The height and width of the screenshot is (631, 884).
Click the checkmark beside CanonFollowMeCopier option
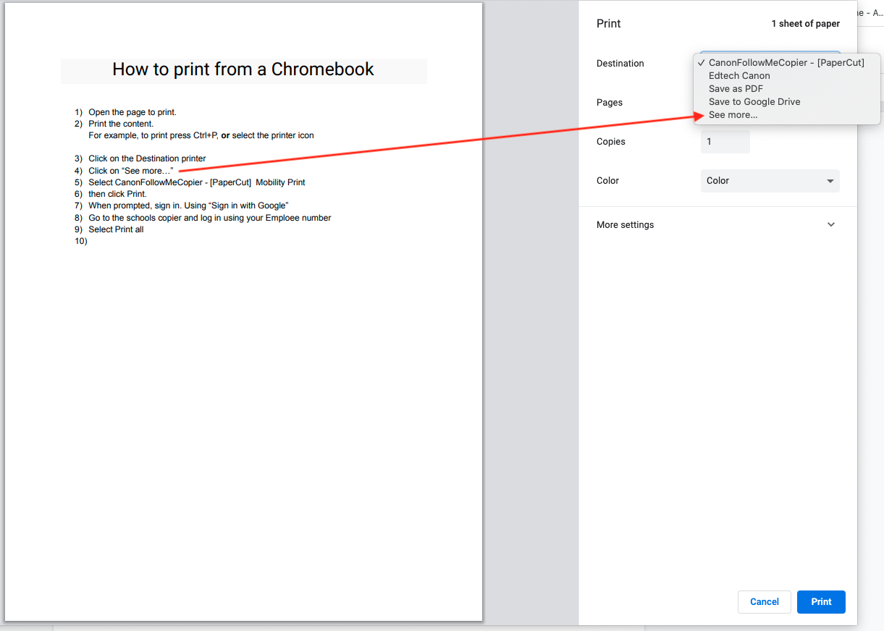click(702, 63)
